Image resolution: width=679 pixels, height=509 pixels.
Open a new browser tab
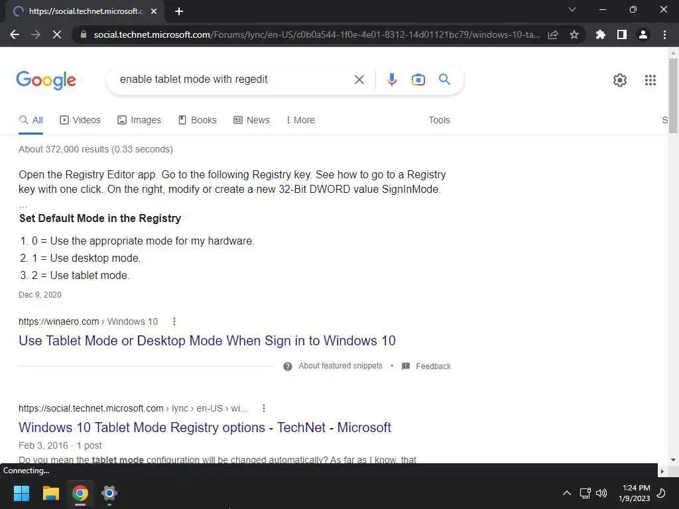pos(179,11)
